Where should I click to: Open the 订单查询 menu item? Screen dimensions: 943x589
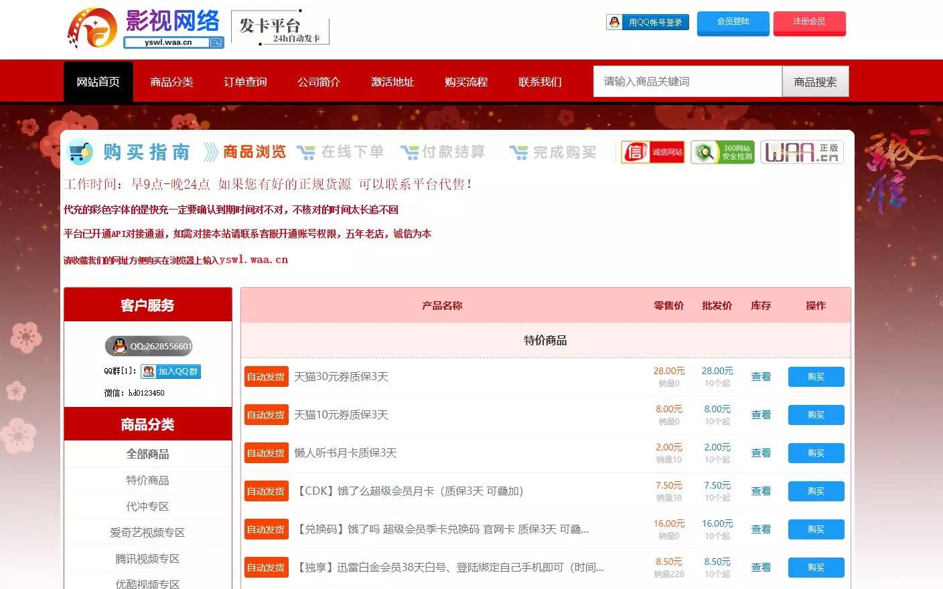(245, 82)
